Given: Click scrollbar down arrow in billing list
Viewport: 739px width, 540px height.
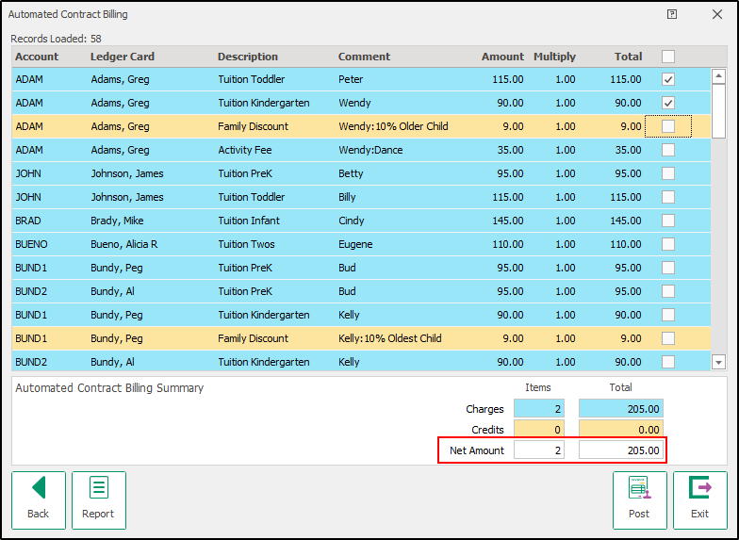Looking at the screenshot, I should 718,362.
